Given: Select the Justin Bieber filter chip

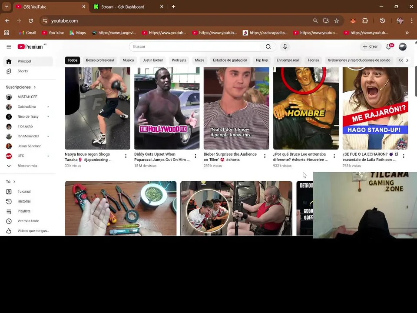Looking at the screenshot, I should (x=152, y=60).
